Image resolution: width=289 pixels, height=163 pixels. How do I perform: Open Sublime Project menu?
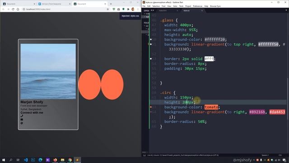coord(188,6)
